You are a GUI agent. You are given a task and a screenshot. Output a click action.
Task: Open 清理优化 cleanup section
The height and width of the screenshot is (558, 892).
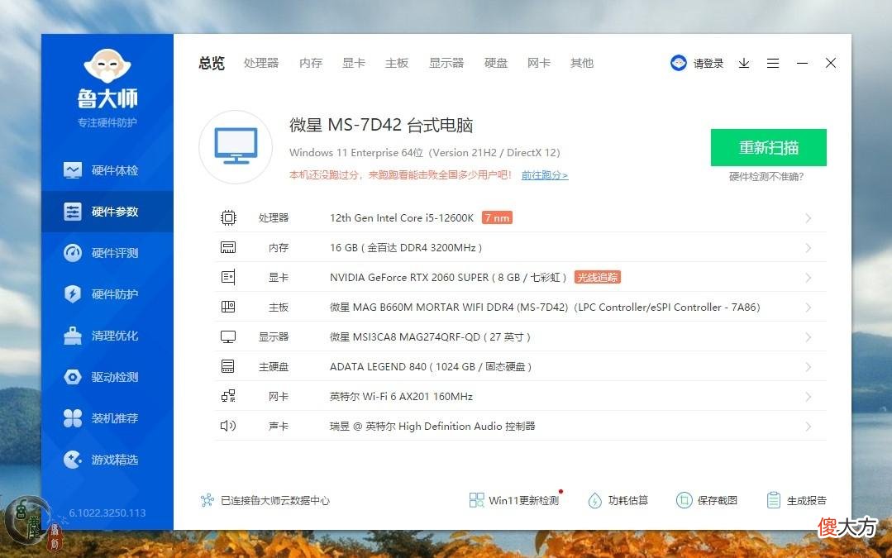click(107, 336)
